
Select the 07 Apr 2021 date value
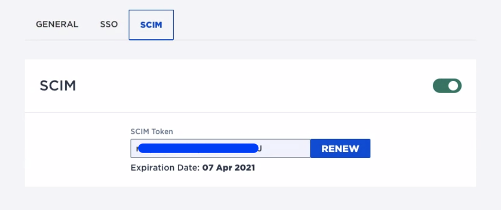point(229,168)
